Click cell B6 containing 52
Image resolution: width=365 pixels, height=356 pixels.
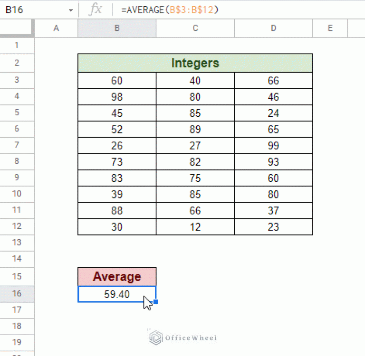[117, 129]
